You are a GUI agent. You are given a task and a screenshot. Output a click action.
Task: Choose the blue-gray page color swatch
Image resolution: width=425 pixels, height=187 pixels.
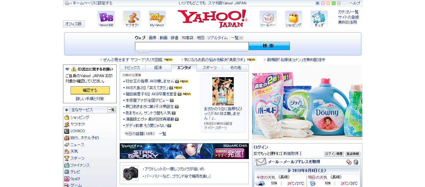tap(318, 3)
